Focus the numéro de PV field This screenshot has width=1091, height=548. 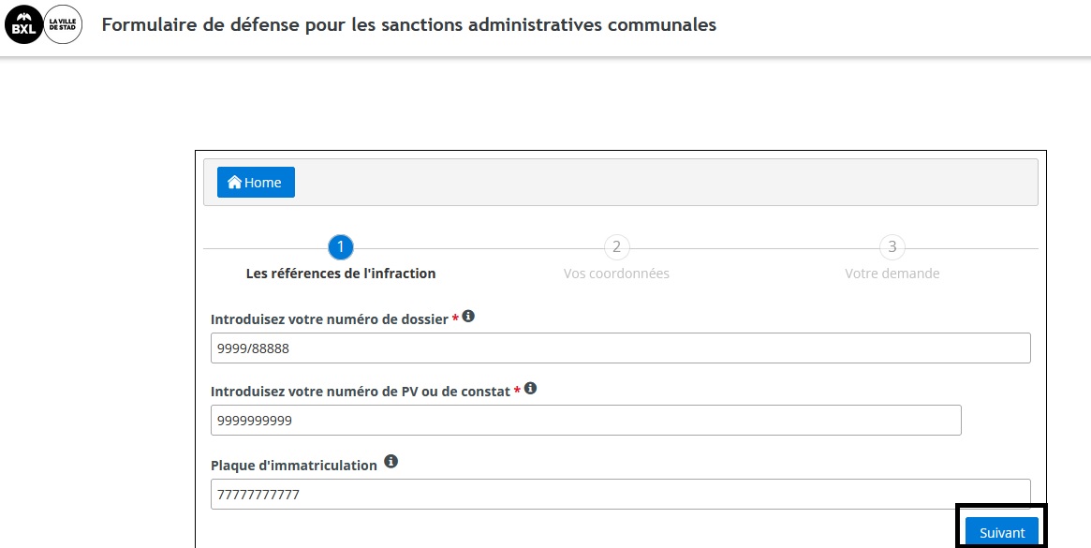[585, 421]
